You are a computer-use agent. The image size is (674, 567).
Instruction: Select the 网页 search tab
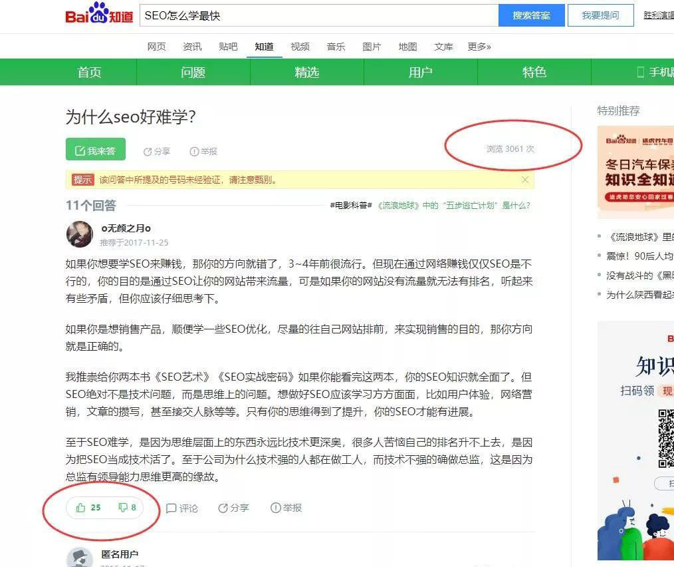coord(156,47)
